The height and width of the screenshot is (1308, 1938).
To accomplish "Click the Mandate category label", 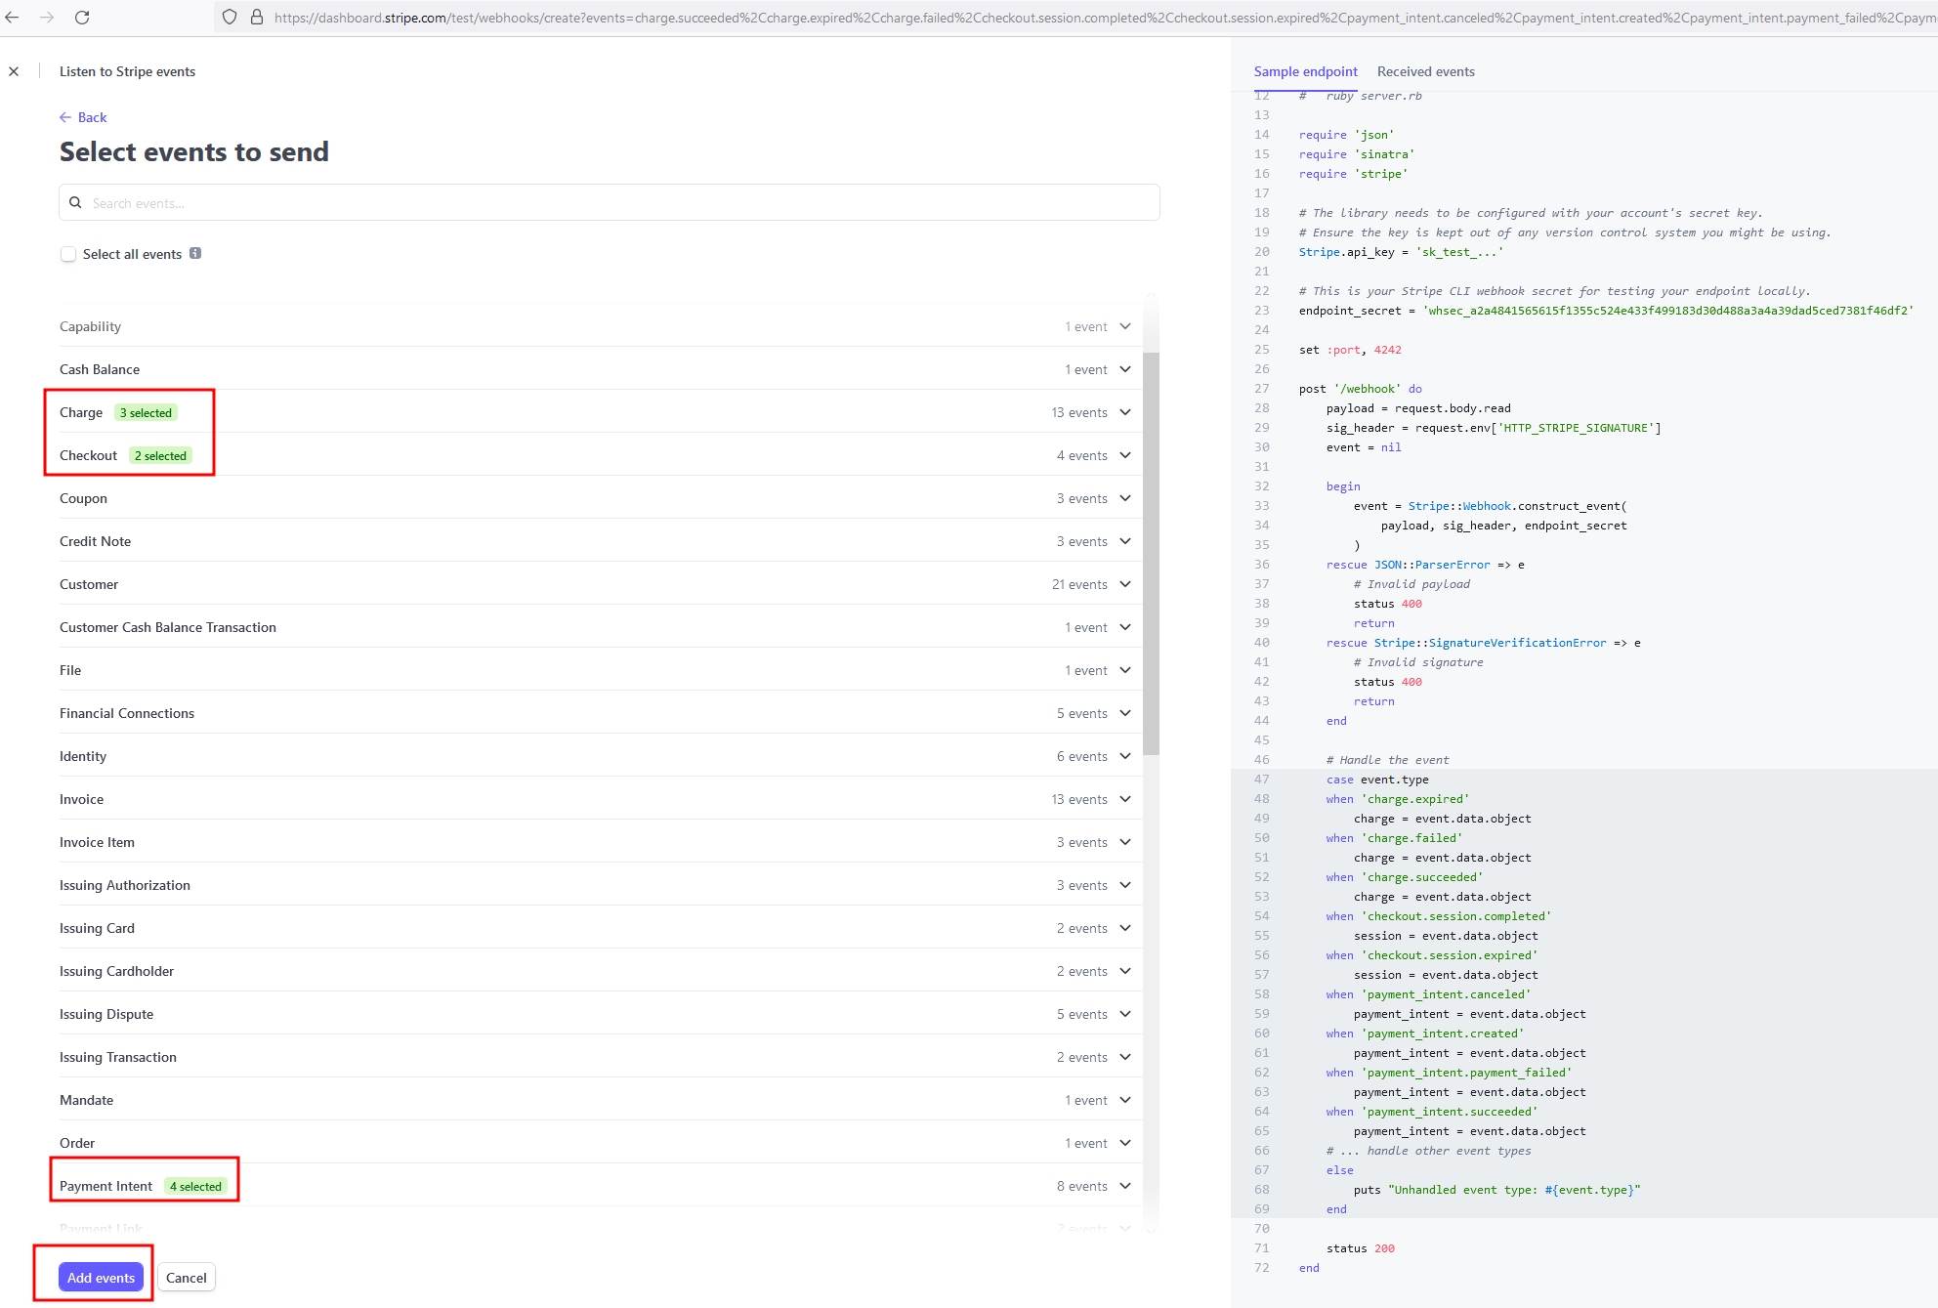I will click(86, 1100).
